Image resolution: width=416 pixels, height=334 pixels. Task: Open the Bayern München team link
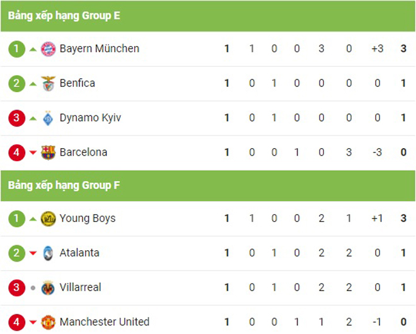(100, 49)
